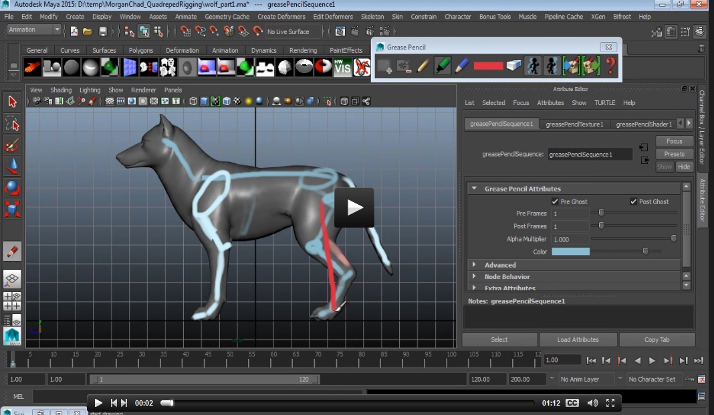Open Grease Pencil help question mark
Image resolution: width=714 pixels, height=415 pixels.
[610, 66]
